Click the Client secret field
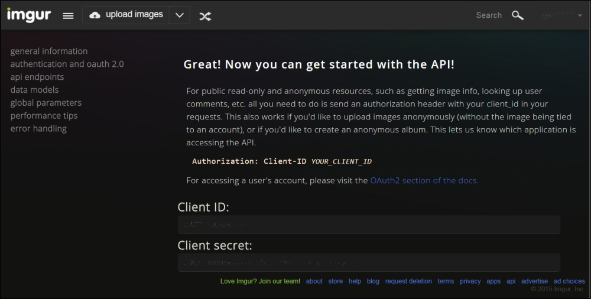Image resolution: width=591 pixels, height=299 pixels. (369, 262)
